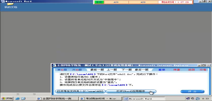The height and width of the screenshot is (101, 212).
Task: Click the network tray icon
Action: [188, 98]
